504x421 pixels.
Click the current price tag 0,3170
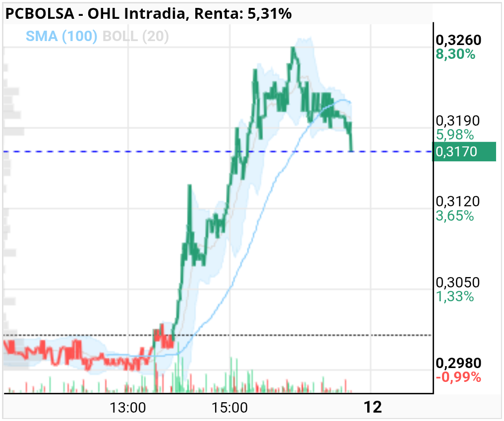[x=464, y=151]
